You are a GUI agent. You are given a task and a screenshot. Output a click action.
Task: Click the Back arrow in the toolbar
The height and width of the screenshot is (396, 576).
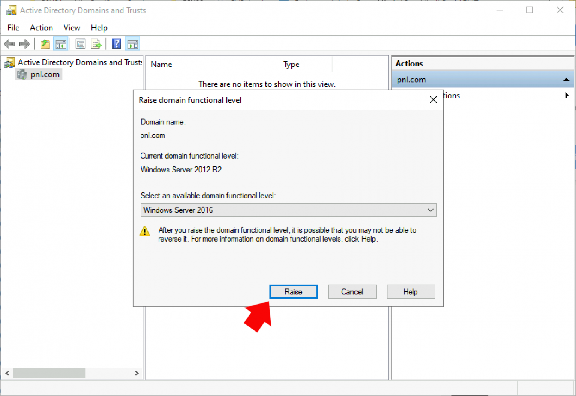(x=9, y=44)
